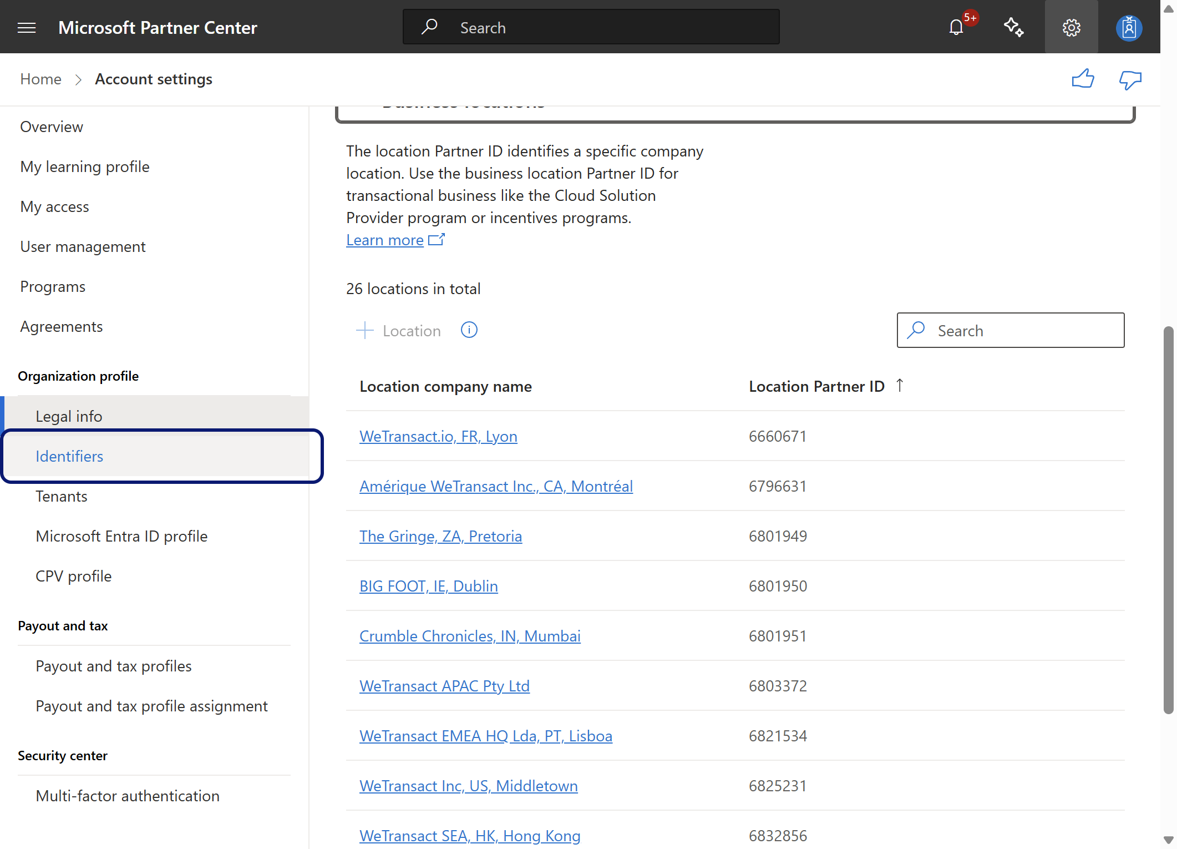Screen dimensions: 1177x849
Task: Open My learning profile
Action: pos(85,166)
